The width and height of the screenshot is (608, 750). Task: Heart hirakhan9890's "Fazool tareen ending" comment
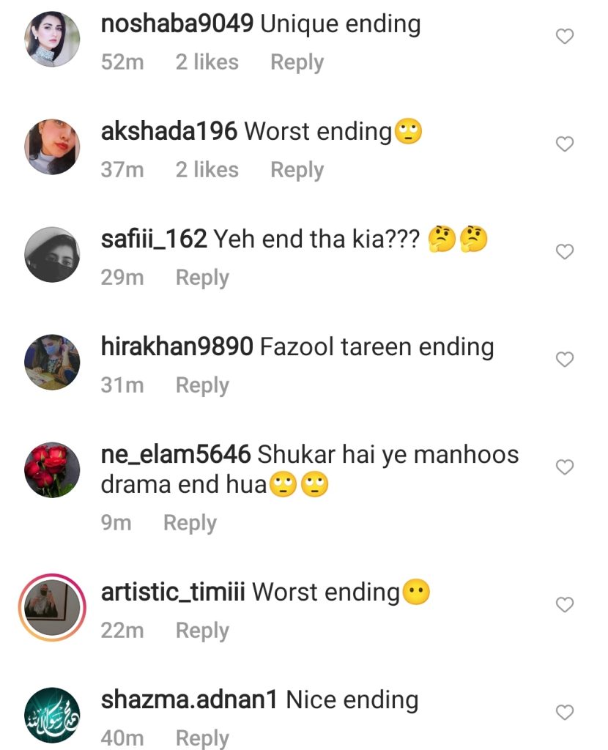pyautogui.click(x=565, y=359)
